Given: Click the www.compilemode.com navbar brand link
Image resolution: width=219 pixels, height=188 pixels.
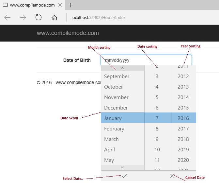Looking at the screenshot, I should point(68,33).
